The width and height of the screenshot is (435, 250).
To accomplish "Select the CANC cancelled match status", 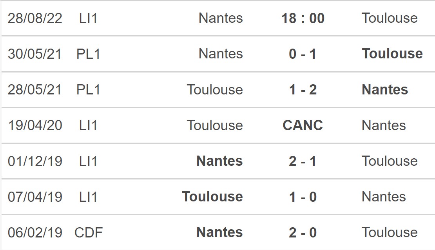I will [303, 125].
